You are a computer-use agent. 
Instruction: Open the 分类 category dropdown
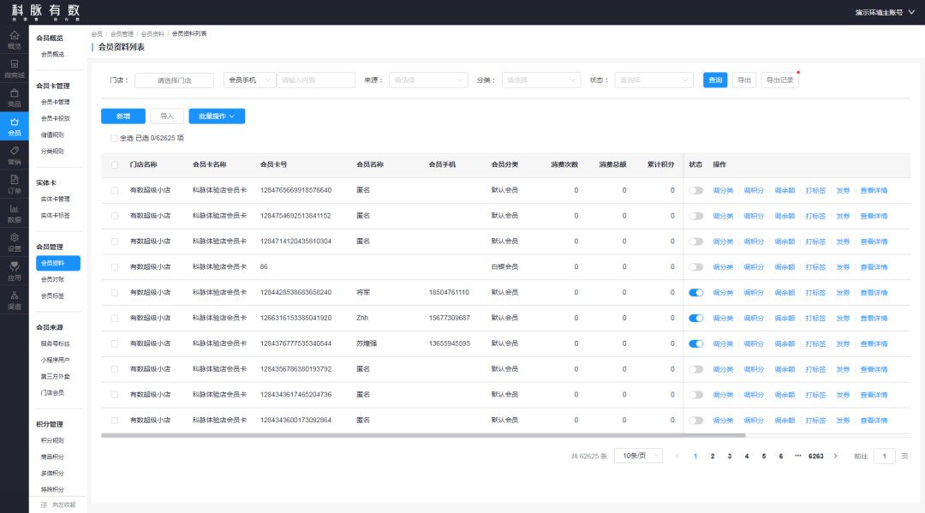pyautogui.click(x=541, y=81)
